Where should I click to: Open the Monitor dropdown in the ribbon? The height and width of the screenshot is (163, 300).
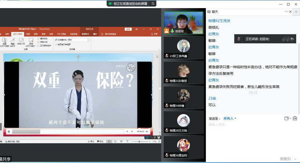(89, 40)
